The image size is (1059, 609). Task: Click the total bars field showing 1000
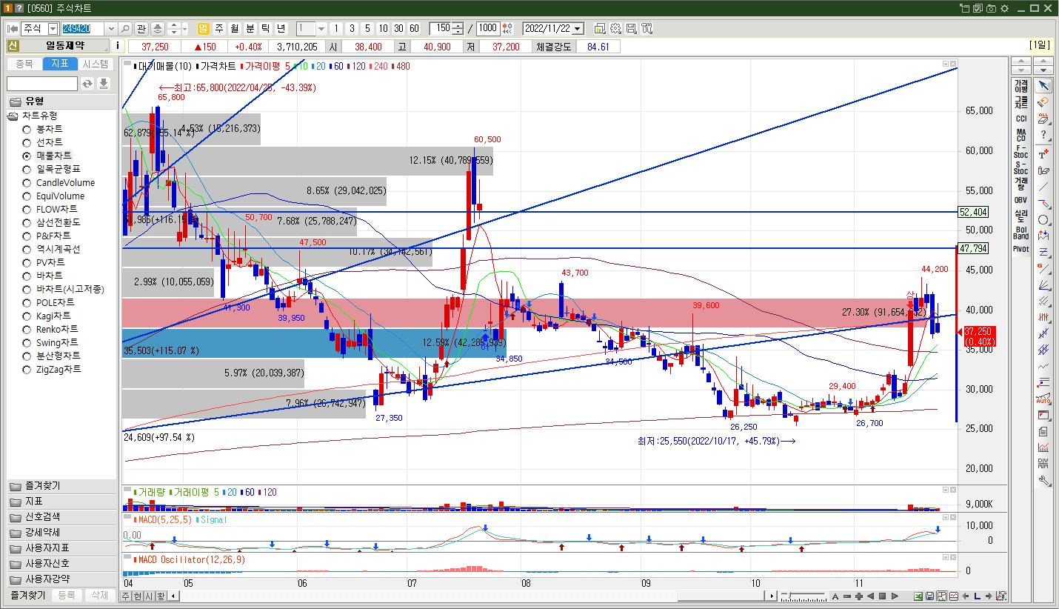(x=488, y=28)
